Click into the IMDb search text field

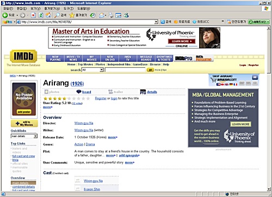point(125,69)
